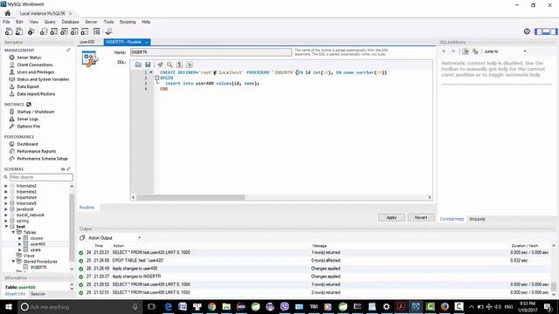Collapse the Tables node
559x314 pixels.
(x=14, y=232)
